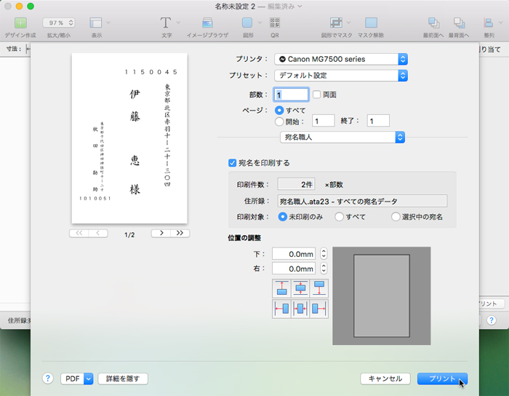Open the 宛名職人 options panel dropdown
This screenshot has width=509, height=396.
pos(342,137)
